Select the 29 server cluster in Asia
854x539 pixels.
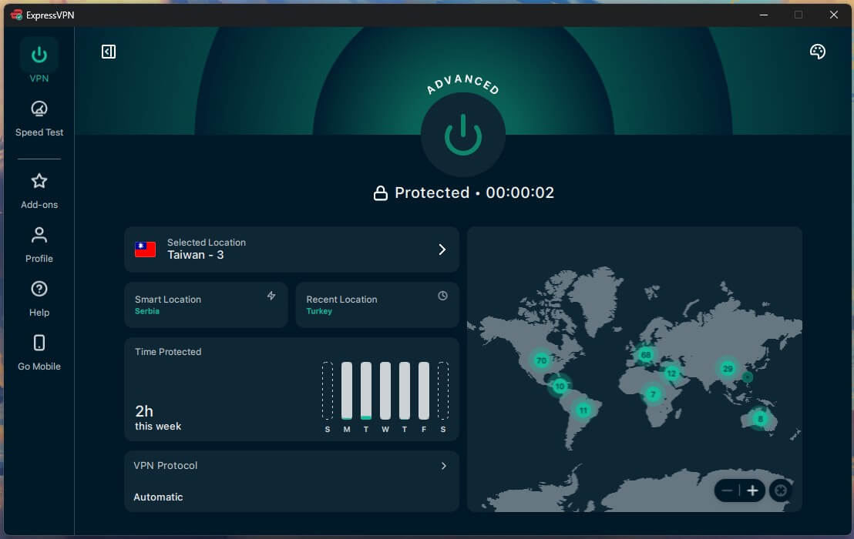tap(728, 368)
